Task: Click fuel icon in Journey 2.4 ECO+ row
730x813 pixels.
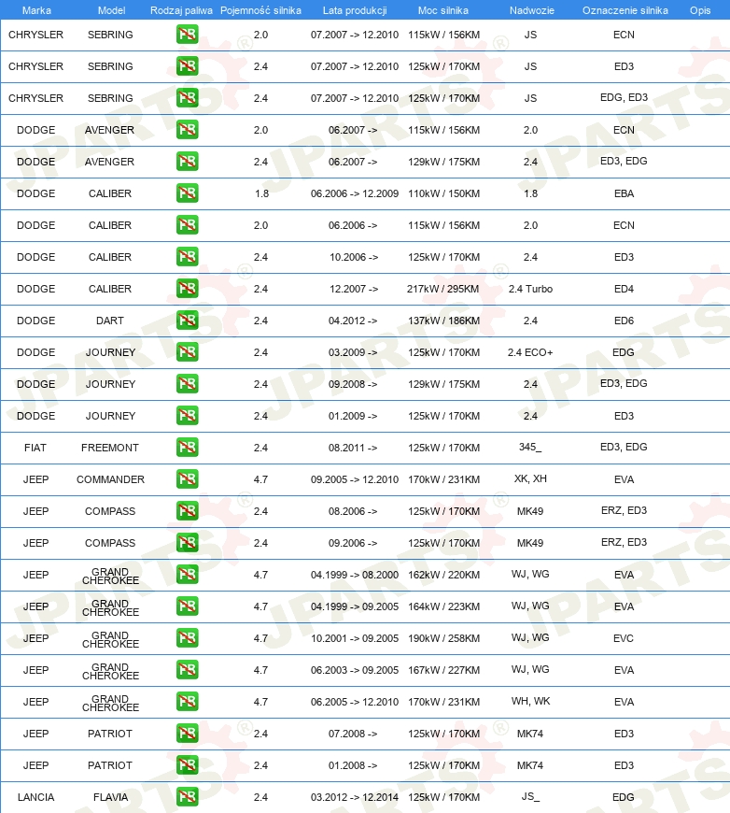Action: pos(187,352)
